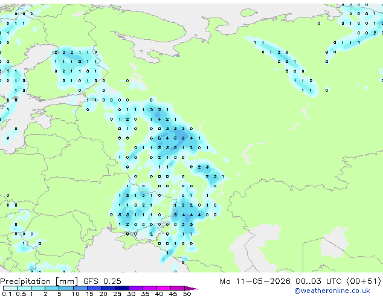The width and height of the screenshot is (383, 296).
Task: Click the '00..03 UTC' time text
Action: point(318,281)
